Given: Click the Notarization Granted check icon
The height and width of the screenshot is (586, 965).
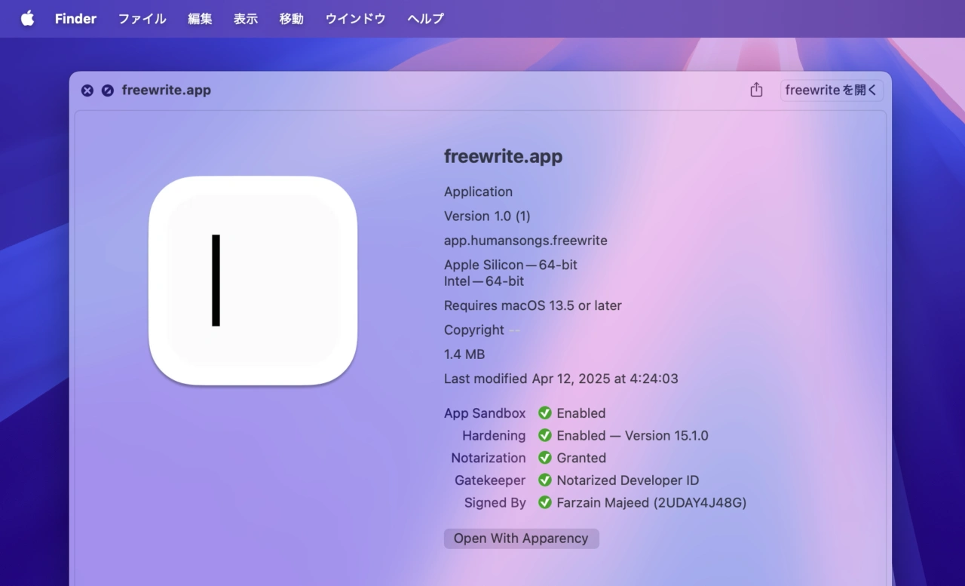Looking at the screenshot, I should (545, 458).
